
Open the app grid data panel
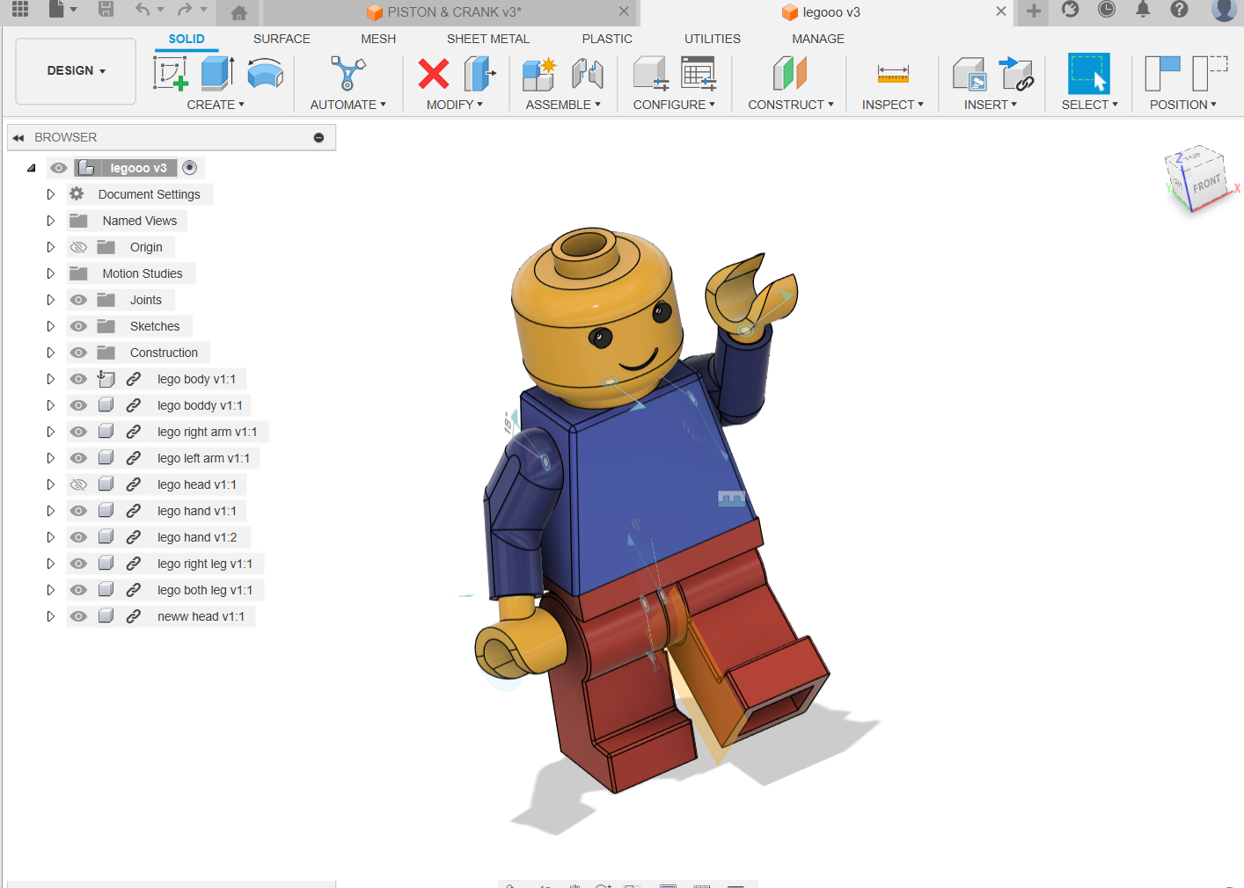(x=20, y=10)
